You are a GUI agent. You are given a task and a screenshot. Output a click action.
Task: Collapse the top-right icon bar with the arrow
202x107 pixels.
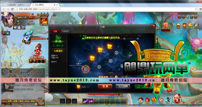171,14
